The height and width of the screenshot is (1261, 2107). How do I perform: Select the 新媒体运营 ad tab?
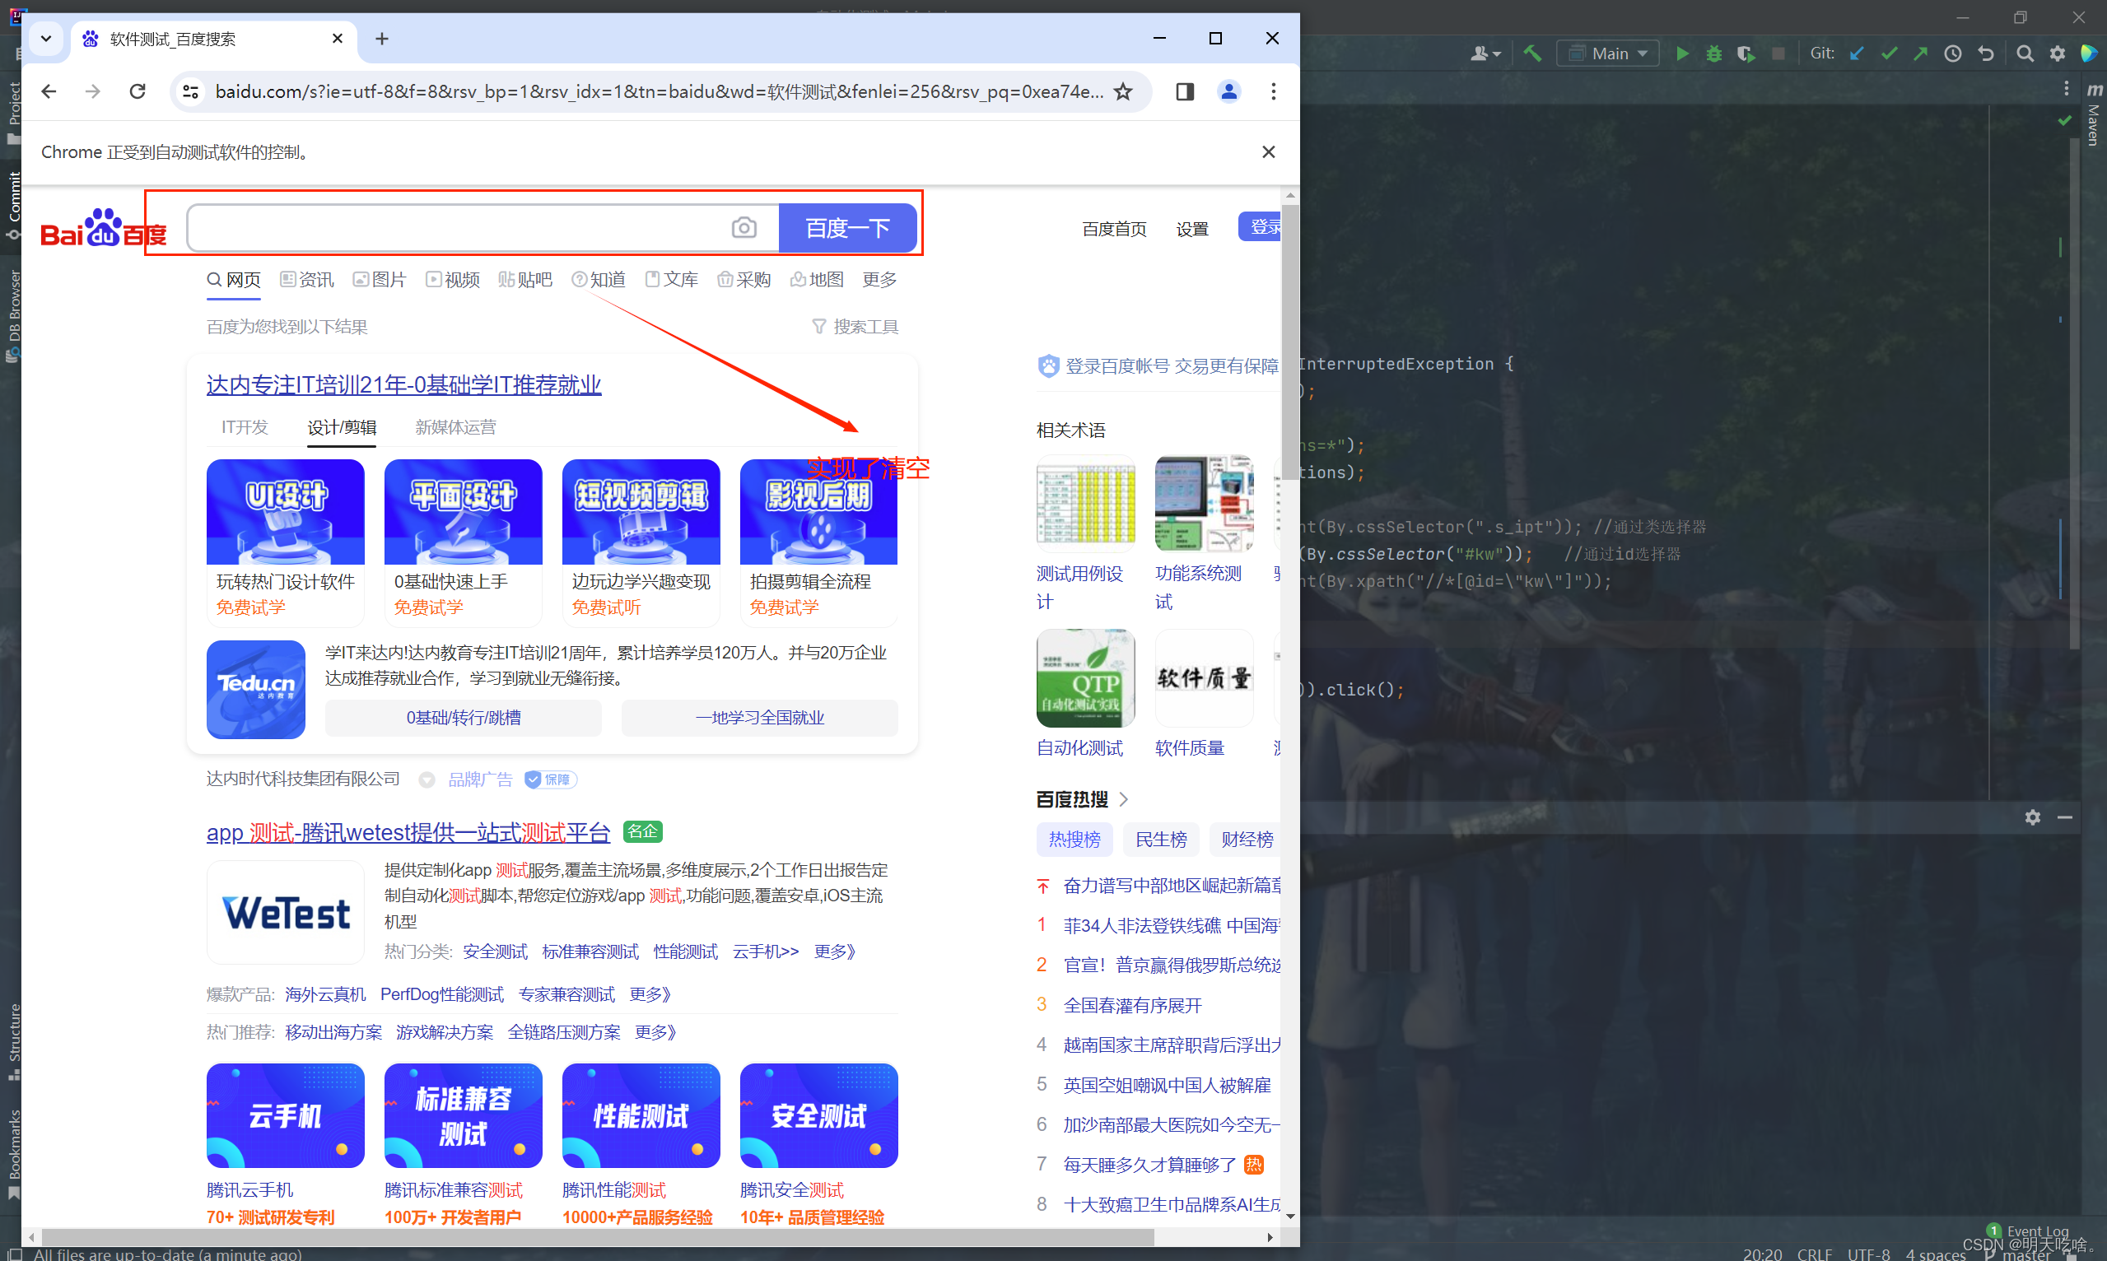click(455, 426)
